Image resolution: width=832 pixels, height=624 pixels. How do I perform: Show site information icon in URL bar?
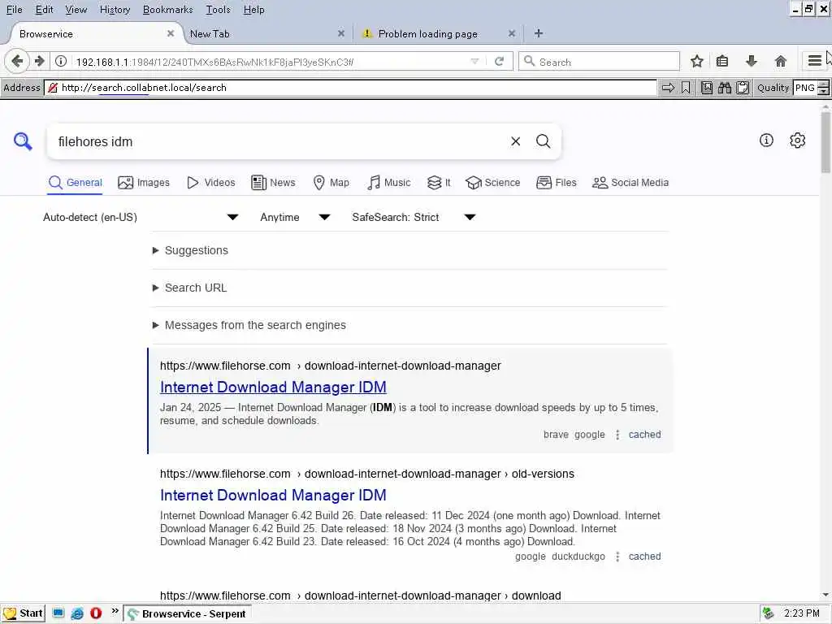point(61,62)
